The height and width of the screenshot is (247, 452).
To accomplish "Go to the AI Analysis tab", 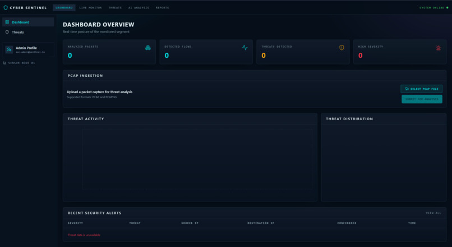I will click(139, 8).
